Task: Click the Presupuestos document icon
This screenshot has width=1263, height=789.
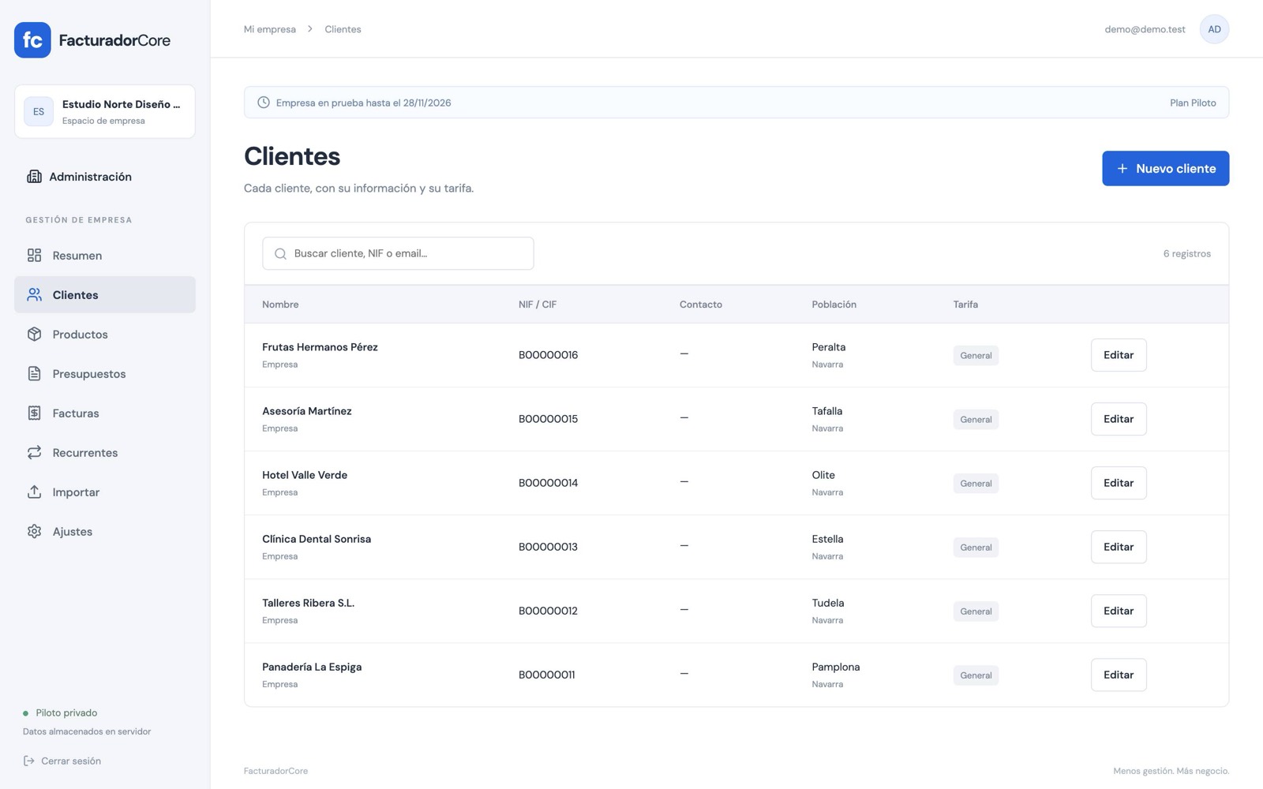Action: [34, 373]
